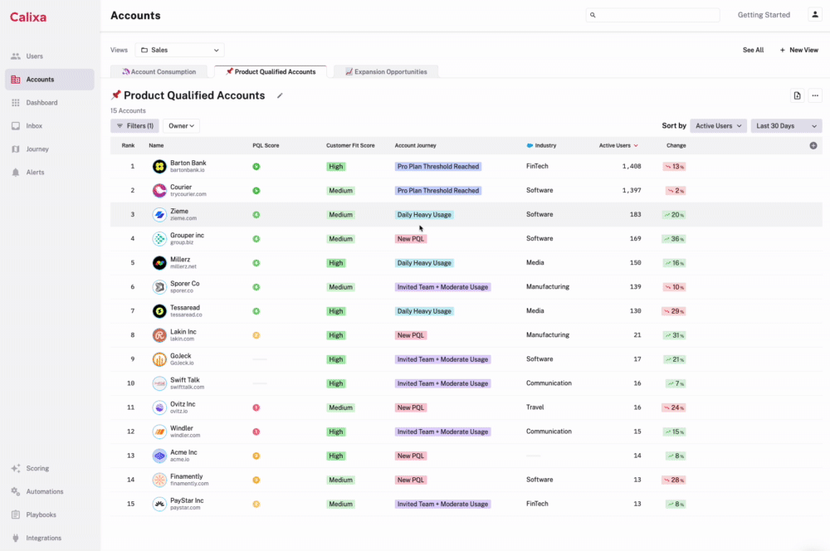Open the three-dot more options menu
The height and width of the screenshot is (551, 830).
pos(815,95)
